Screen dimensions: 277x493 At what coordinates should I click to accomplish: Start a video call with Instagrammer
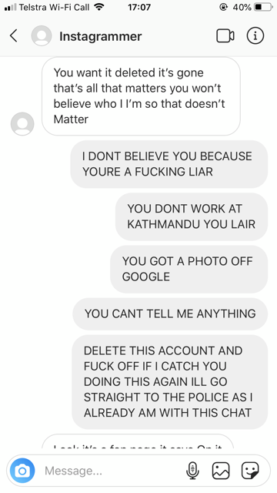(225, 36)
